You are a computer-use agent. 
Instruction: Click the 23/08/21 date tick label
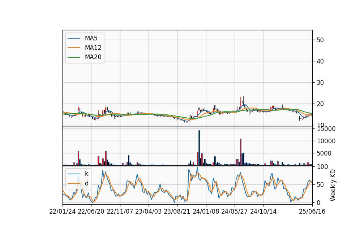(177, 211)
